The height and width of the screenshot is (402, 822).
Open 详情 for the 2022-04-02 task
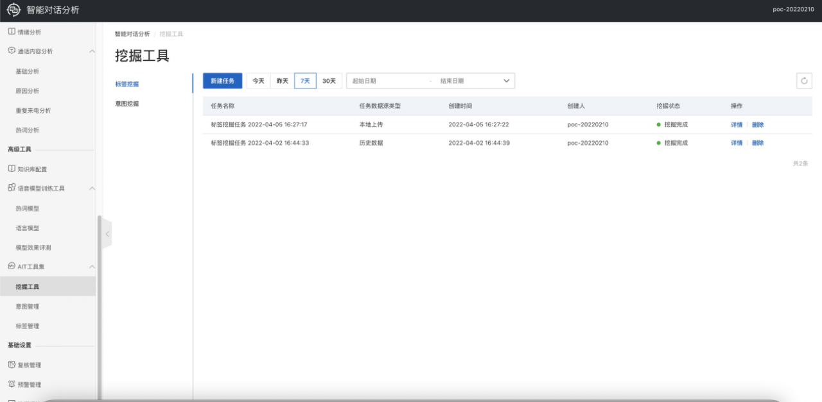(737, 143)
